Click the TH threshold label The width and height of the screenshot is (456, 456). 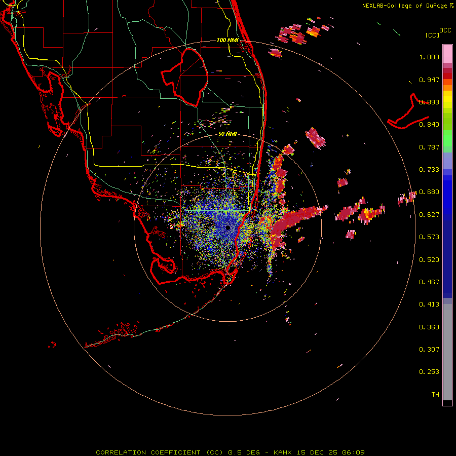[x=435, y=395]
